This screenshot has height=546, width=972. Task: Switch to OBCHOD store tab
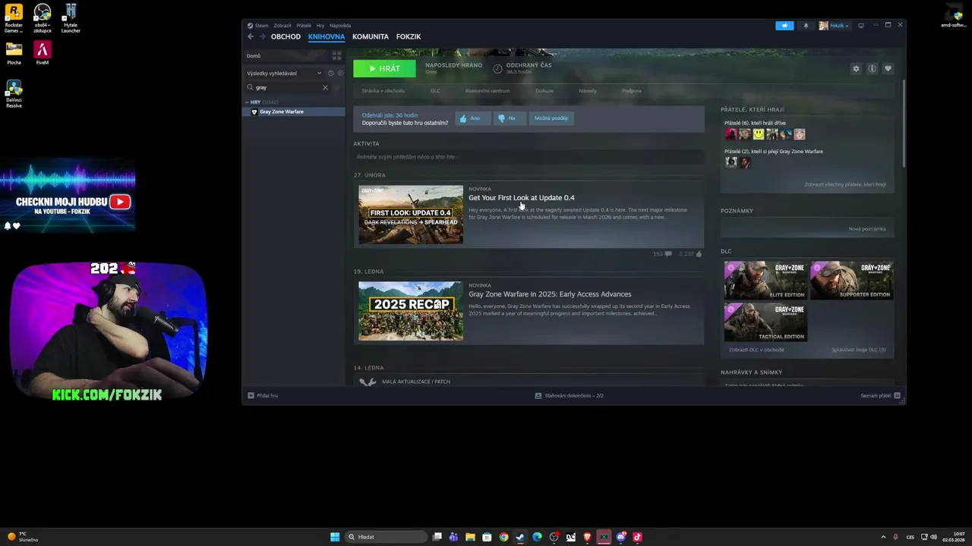pos(286,36)
